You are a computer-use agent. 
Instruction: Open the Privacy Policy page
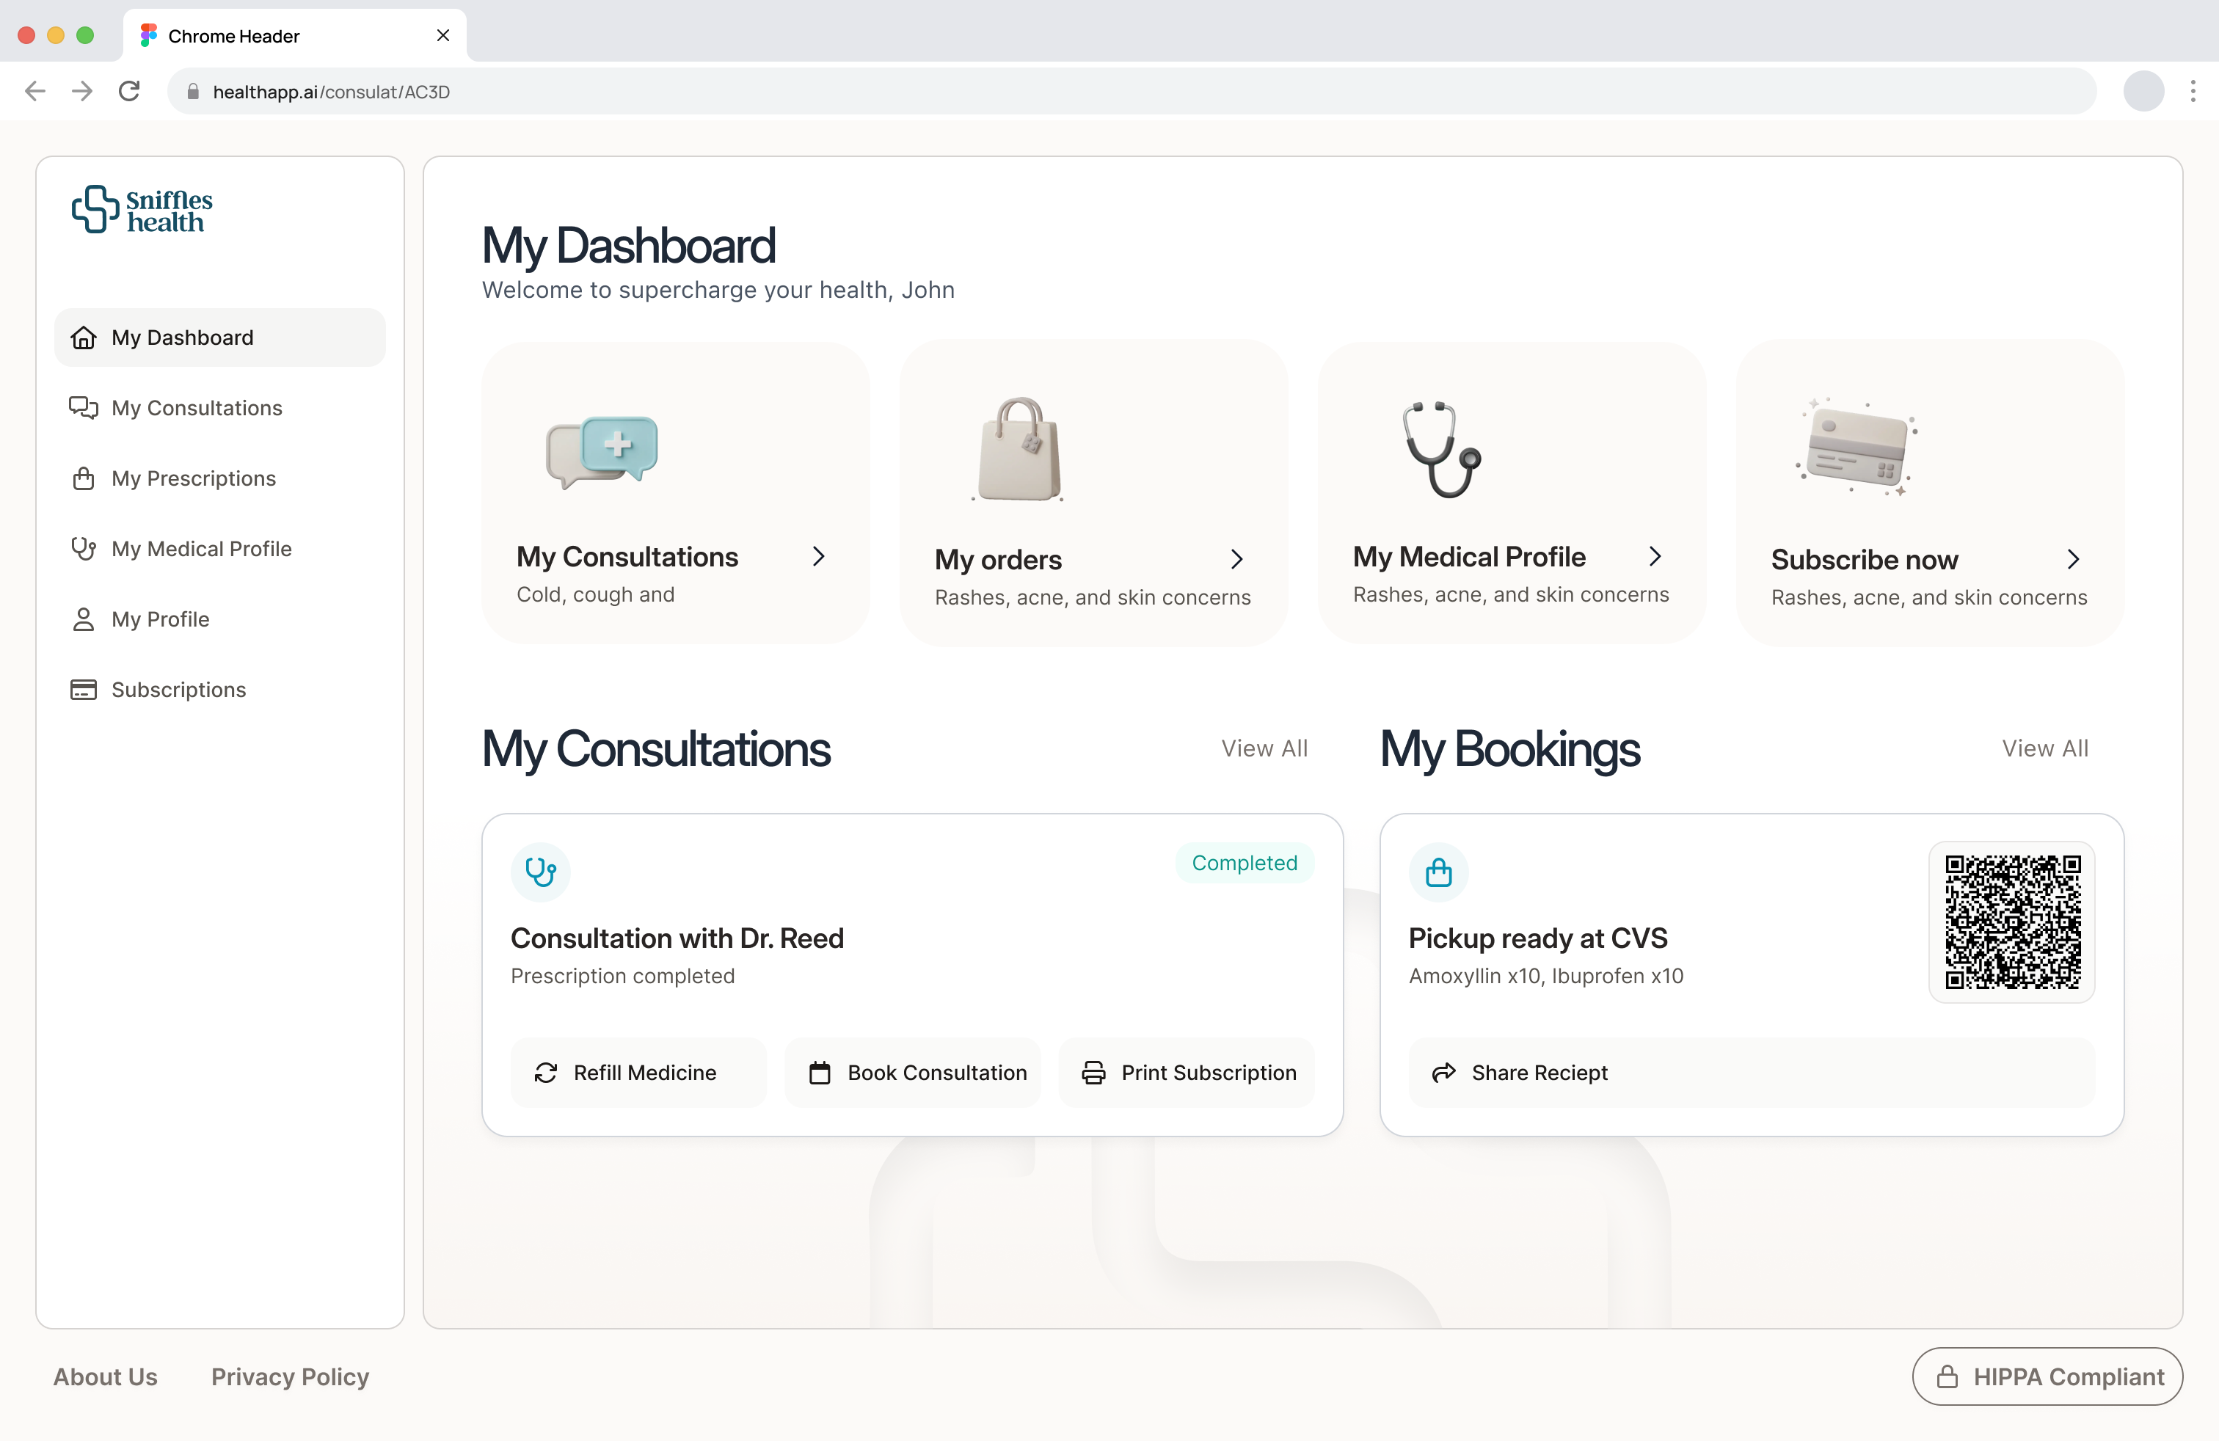[290, 1376]
